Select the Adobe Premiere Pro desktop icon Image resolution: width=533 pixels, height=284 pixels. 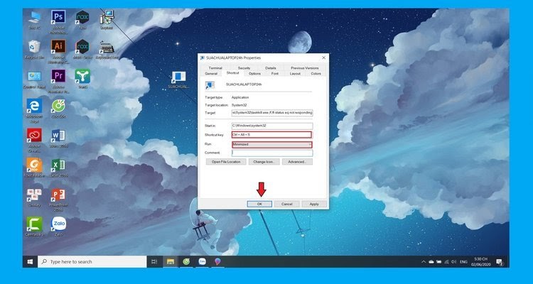point(58,76)
